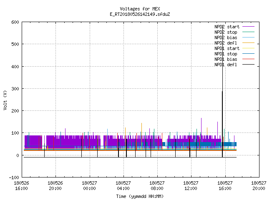Click the 600 y-axis tick label
267x200 pixels.
coord(15,22)
